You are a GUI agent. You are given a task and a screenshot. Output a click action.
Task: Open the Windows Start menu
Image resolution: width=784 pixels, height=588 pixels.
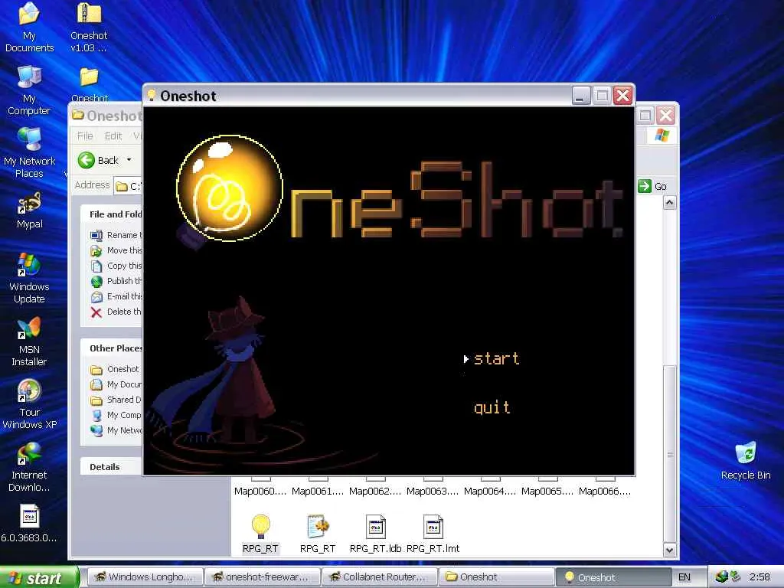coord(39,577)
